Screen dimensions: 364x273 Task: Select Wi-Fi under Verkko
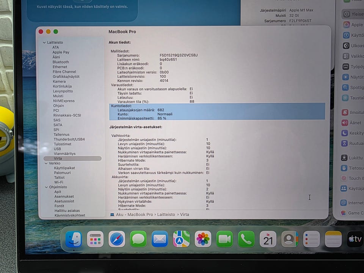click(59, 182)
